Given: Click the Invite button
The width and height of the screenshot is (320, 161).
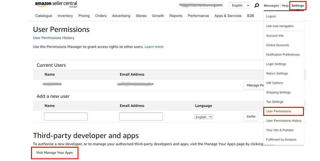Looking at the screenshot, I should point(251,116).
